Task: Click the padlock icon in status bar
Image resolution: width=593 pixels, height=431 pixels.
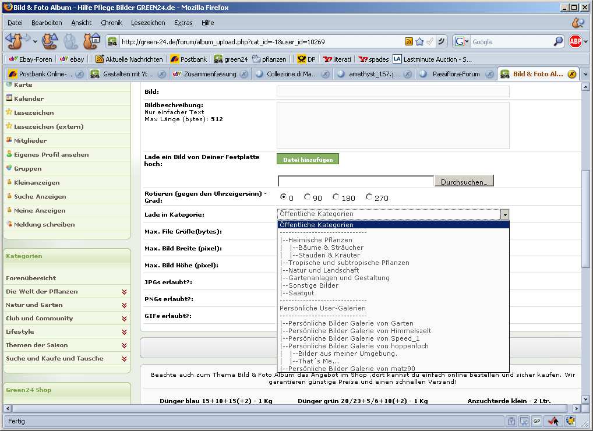Action: pos(511,421)
